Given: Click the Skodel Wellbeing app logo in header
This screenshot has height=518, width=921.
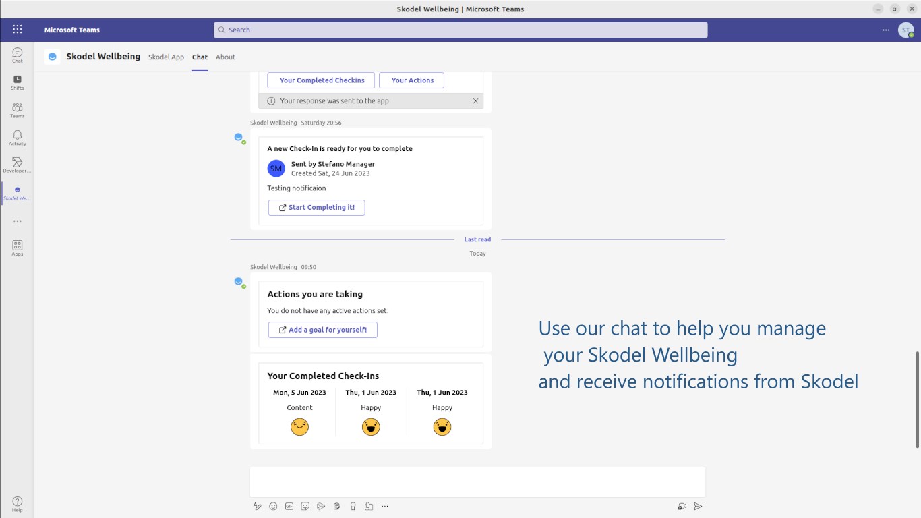Looking at the screenshot, I should coord(53,57).
